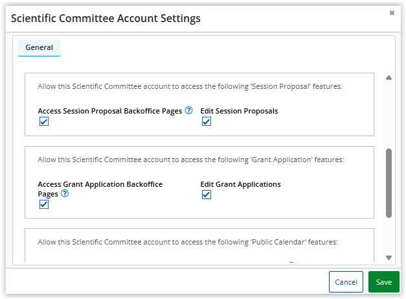This screenshot has height=299, width=406.
Task: Click the scrollbar down arrow
Action: coord(389,257)
